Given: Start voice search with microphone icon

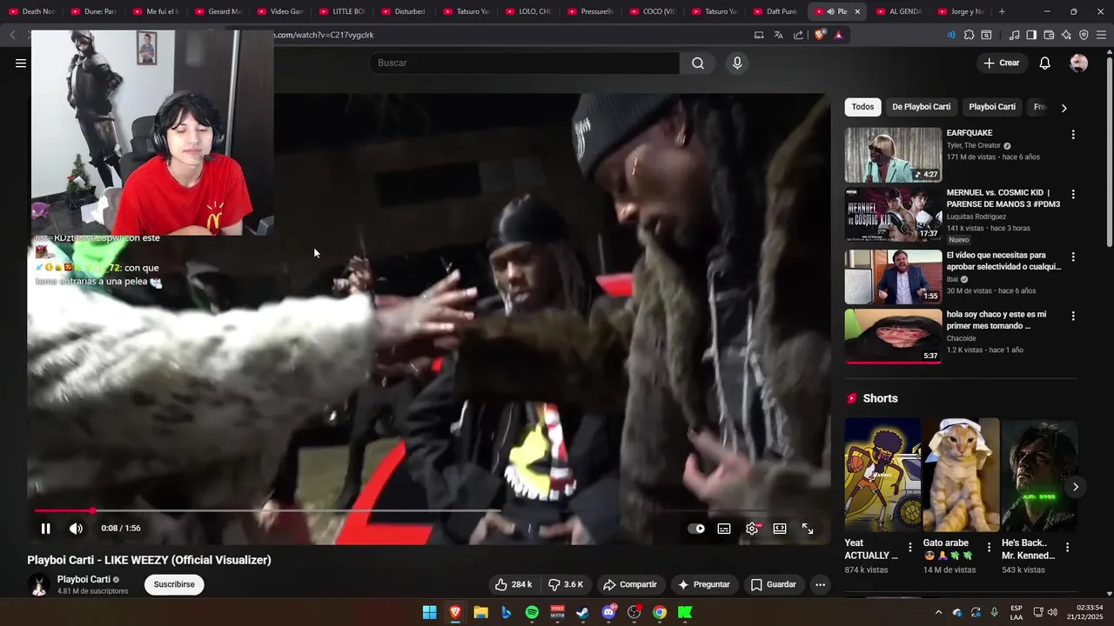Looking at the screenshot, I should (x=737, y=63).
